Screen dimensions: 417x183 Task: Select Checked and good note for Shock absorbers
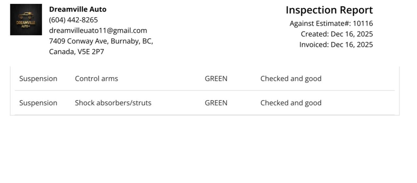(291, 103)
